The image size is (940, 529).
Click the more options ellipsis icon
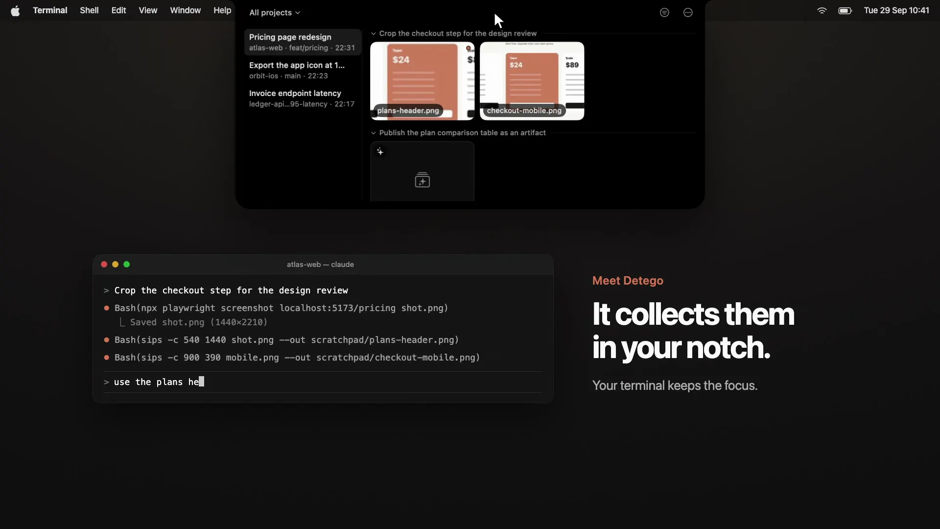688,13
